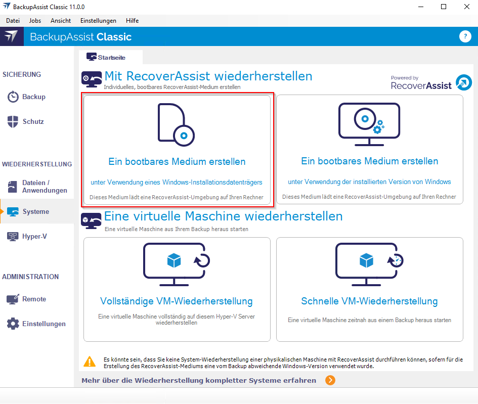Click the Schnelle VM-Wiederherstellung monitor icon

369,262
